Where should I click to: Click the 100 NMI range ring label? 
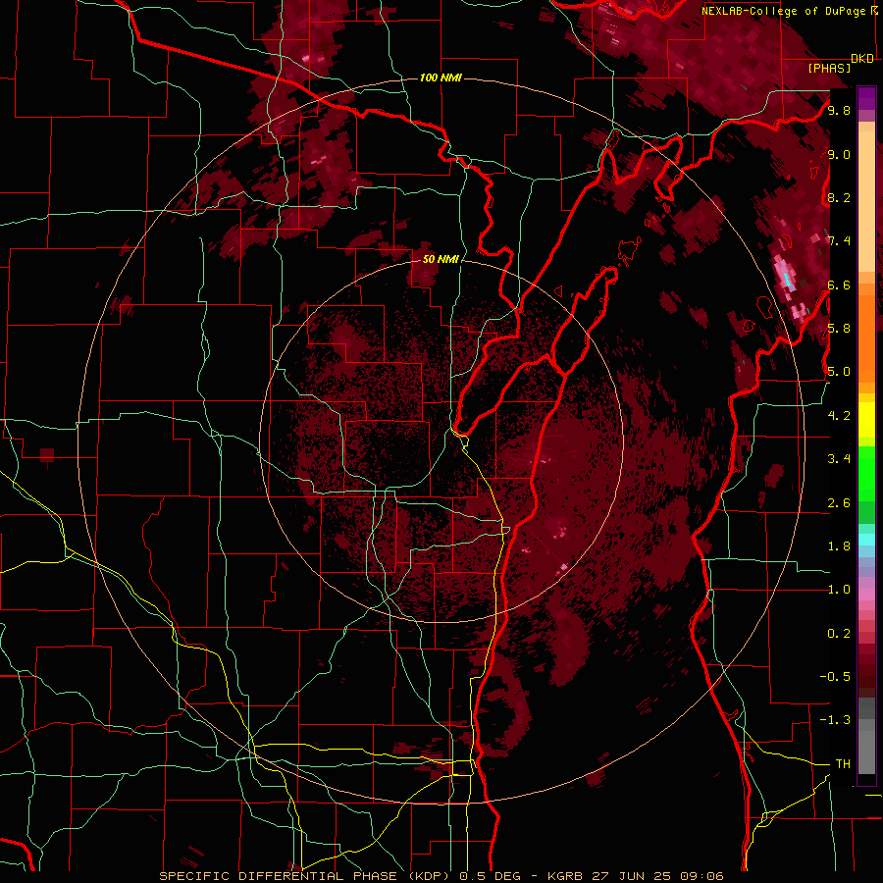coord(441,78)
